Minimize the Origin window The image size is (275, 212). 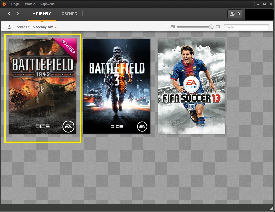[258, 4]
